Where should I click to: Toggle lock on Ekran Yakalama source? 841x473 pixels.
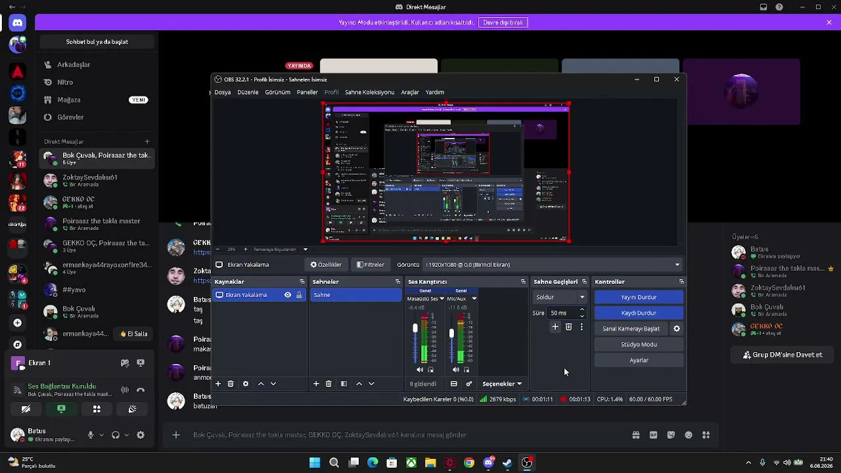point(299,295)
